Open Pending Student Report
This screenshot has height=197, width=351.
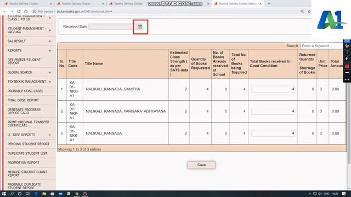tap(29, 144)
